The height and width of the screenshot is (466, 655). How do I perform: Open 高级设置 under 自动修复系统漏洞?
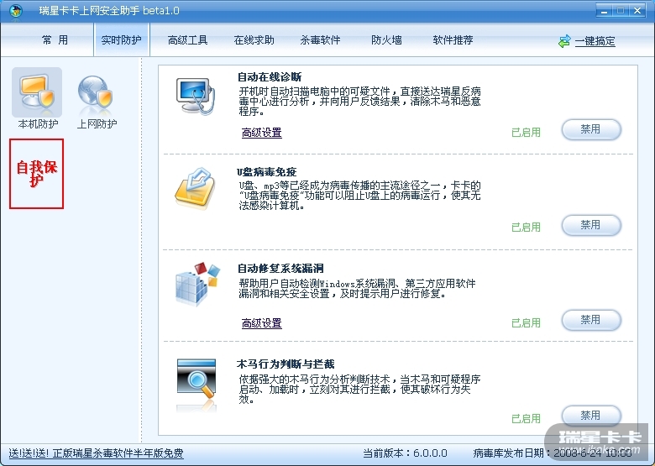261,323
